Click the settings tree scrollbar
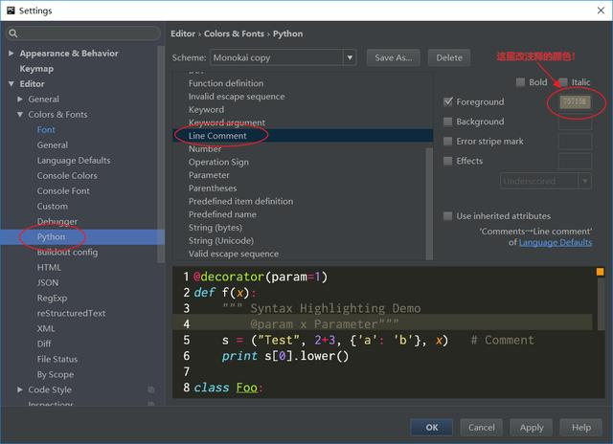 (160, 154)
